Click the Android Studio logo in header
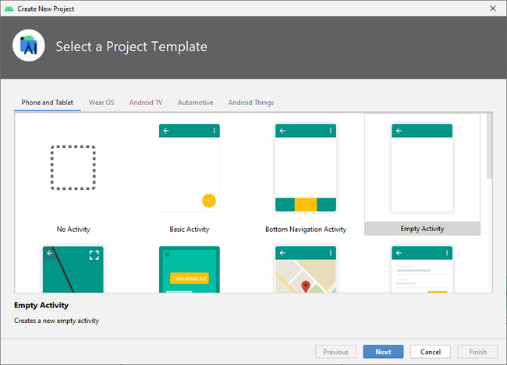 29,47
